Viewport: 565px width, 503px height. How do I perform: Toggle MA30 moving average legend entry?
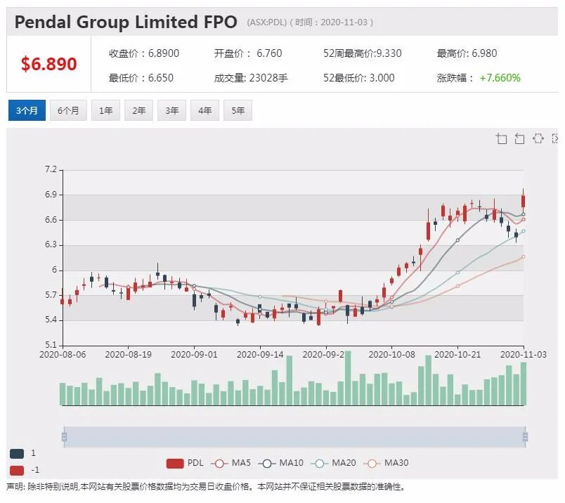pos(386,463)
